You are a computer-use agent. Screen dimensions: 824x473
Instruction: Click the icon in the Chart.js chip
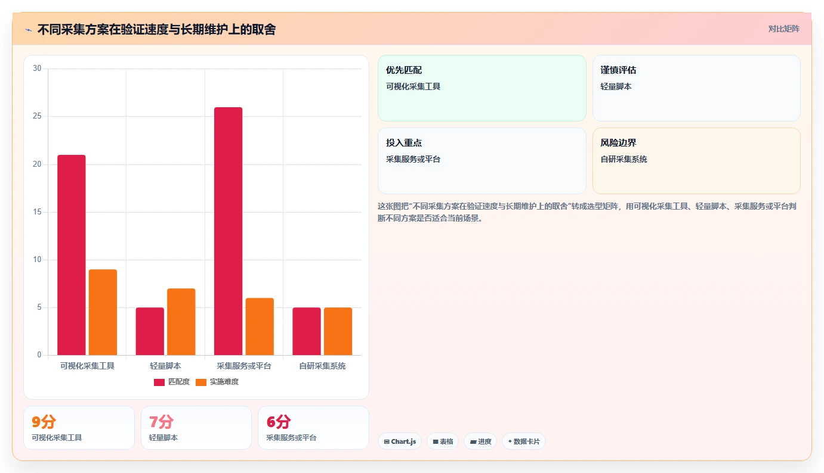point(387,442)
